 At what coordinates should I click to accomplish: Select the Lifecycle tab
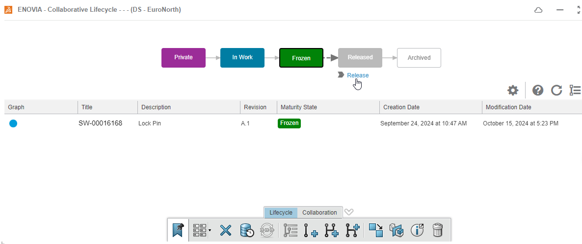click(281, 213)
